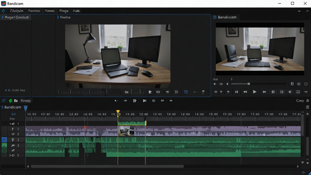311x175 pixels.
Task: Open the 'Ramos' menu
Action: click(x=50, y=11)
